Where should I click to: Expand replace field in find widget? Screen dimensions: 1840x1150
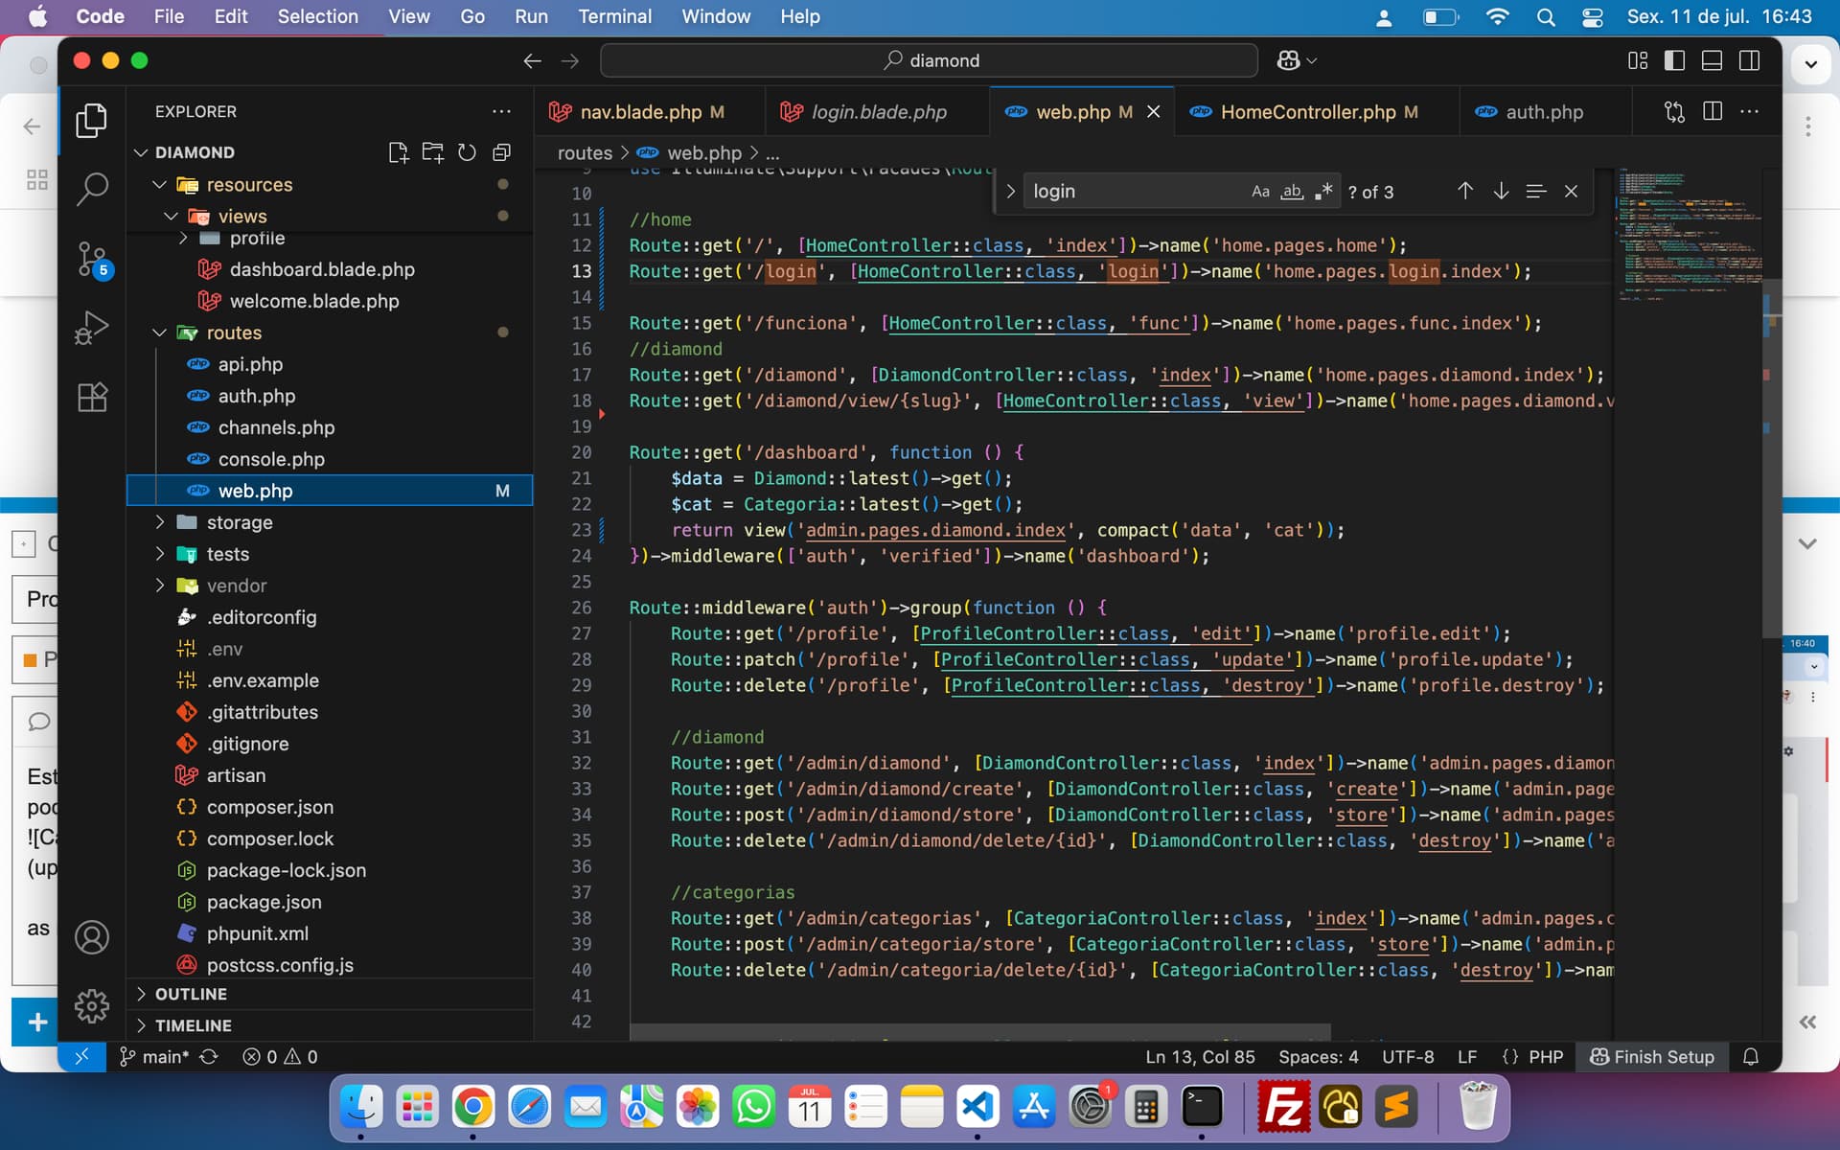pyautogui.click(x=1010, y=191)
